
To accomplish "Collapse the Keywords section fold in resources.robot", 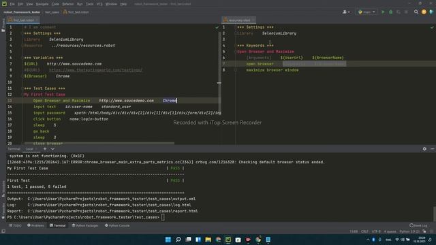I will click(x=235, y=46).
